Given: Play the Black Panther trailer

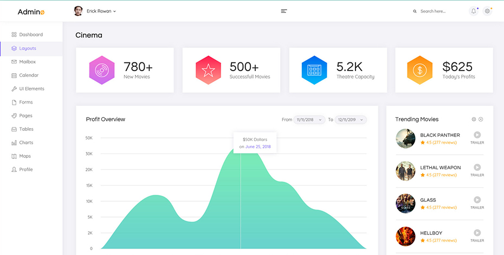Looking at the screenshot, I should point(477,135).
